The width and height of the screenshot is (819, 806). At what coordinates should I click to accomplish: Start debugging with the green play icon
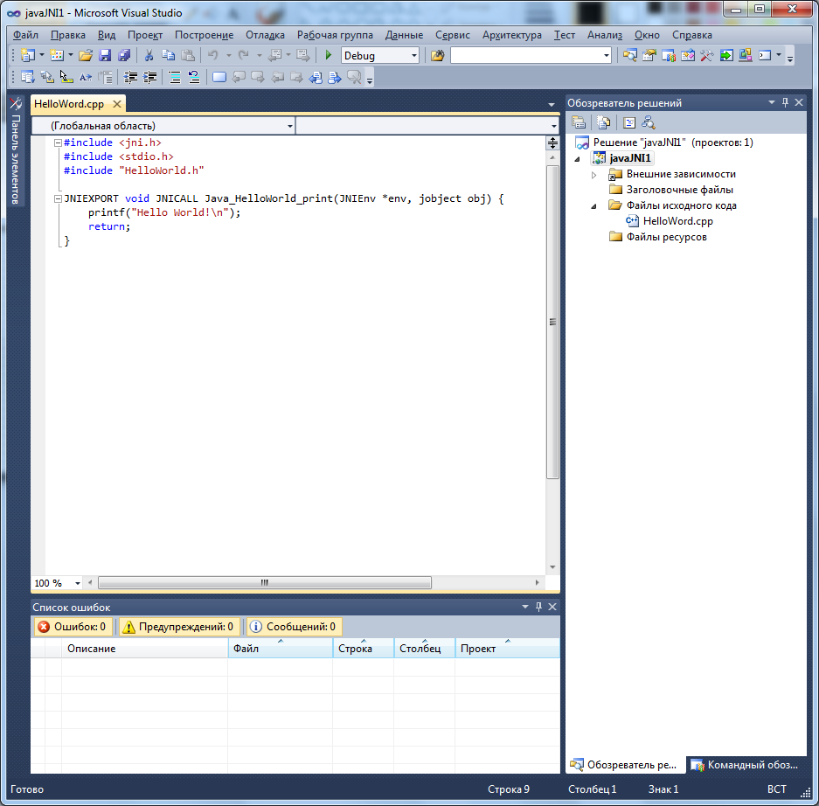click(328, 55)
